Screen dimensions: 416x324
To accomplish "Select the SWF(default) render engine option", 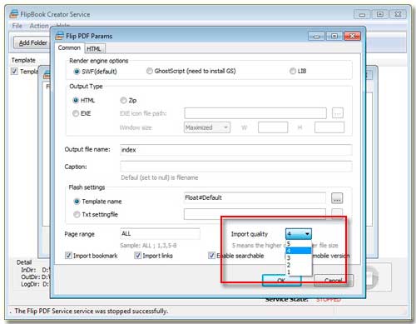I will [x=77, y=72].
